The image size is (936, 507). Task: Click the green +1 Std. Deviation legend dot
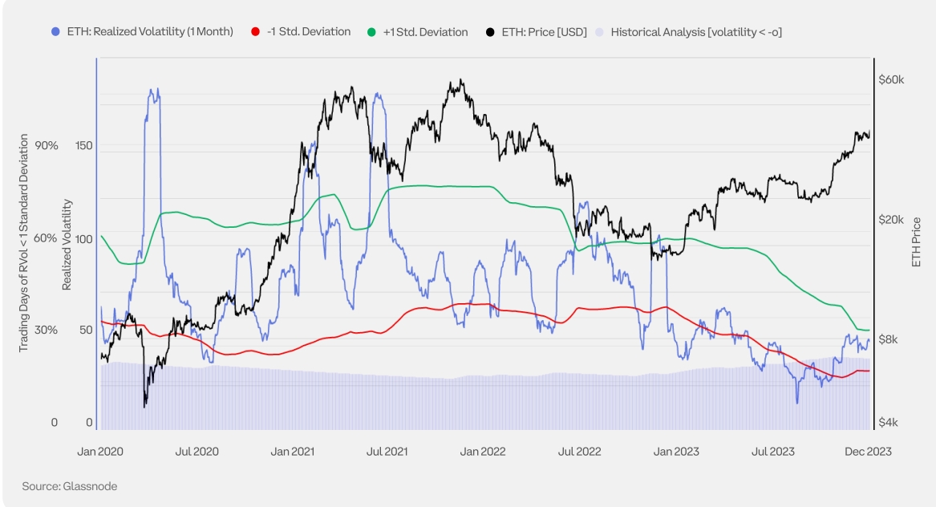point(371,31)
